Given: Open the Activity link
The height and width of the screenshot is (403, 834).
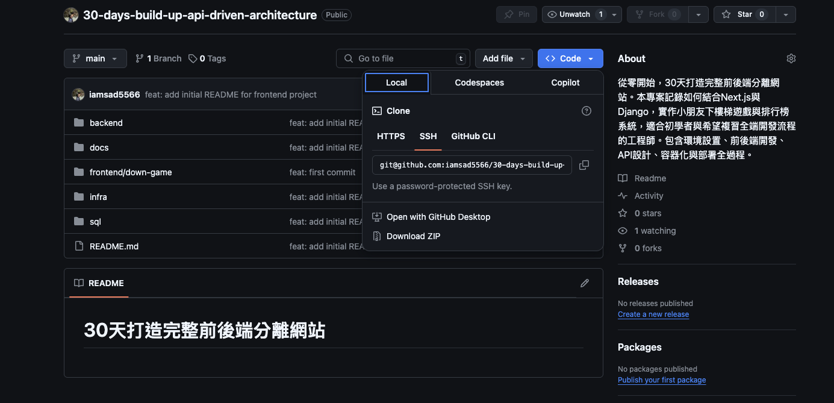Looking at the screenshot, I should click(x=641, y=196).
